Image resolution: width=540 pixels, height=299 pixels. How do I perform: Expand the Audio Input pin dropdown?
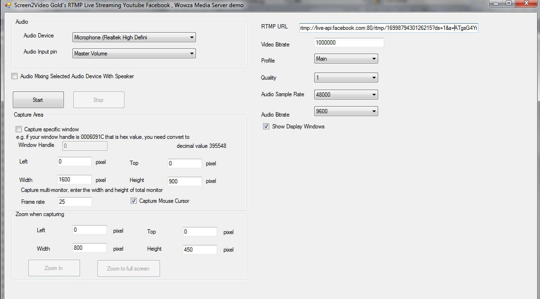click(x=134, y=54)
